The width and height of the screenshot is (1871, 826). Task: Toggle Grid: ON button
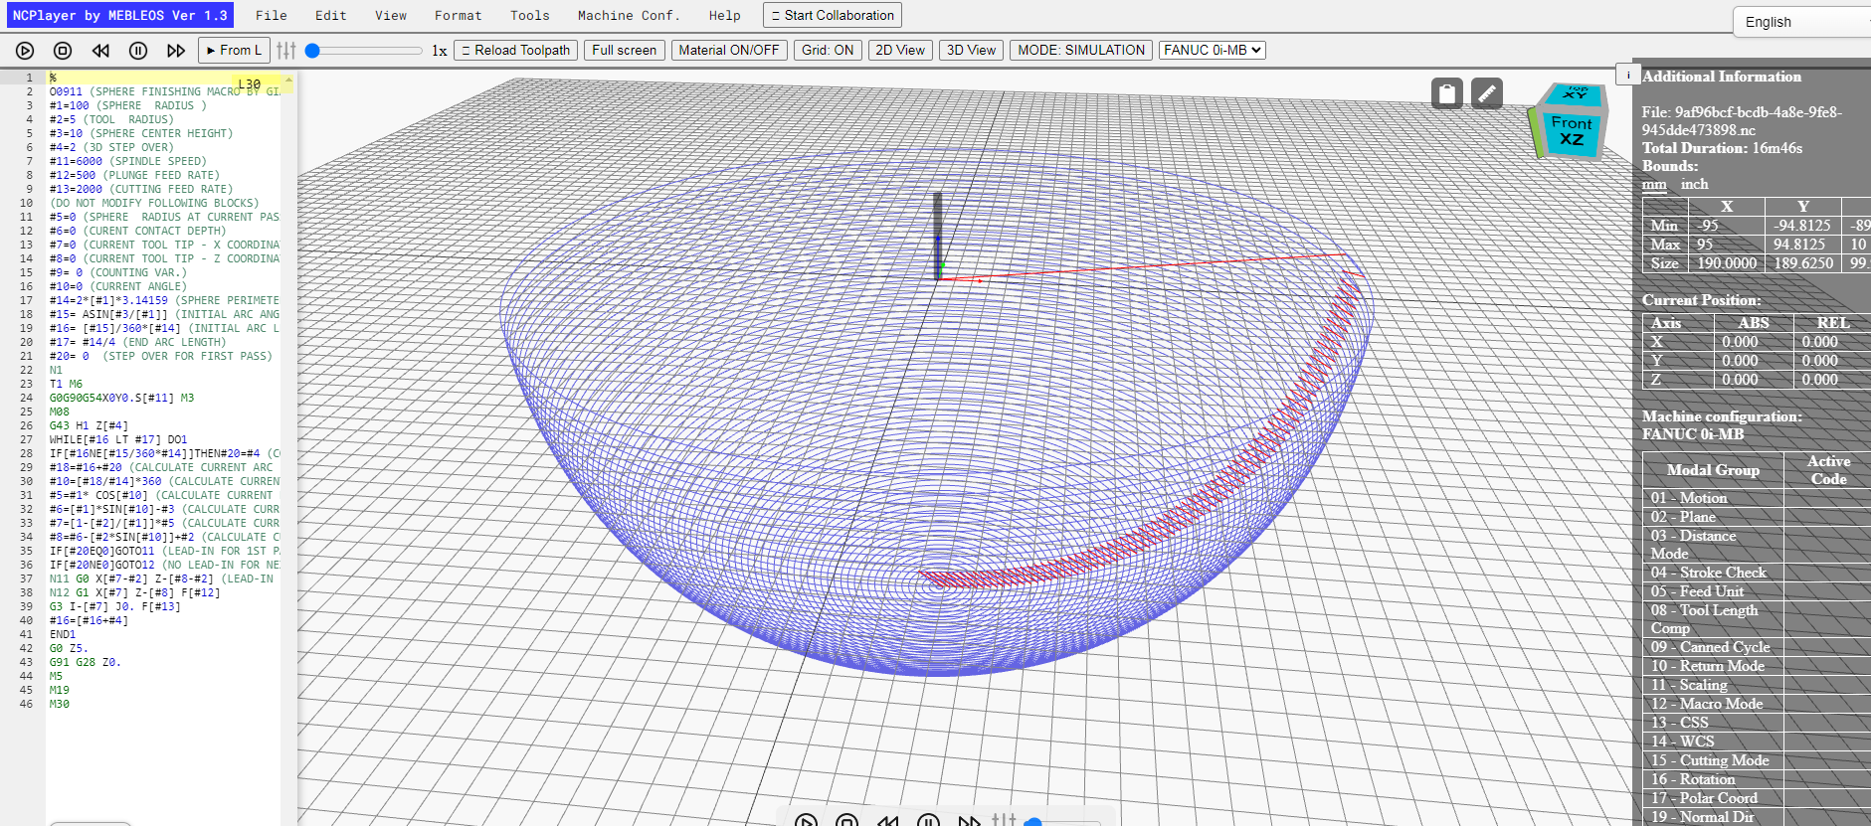828,50
